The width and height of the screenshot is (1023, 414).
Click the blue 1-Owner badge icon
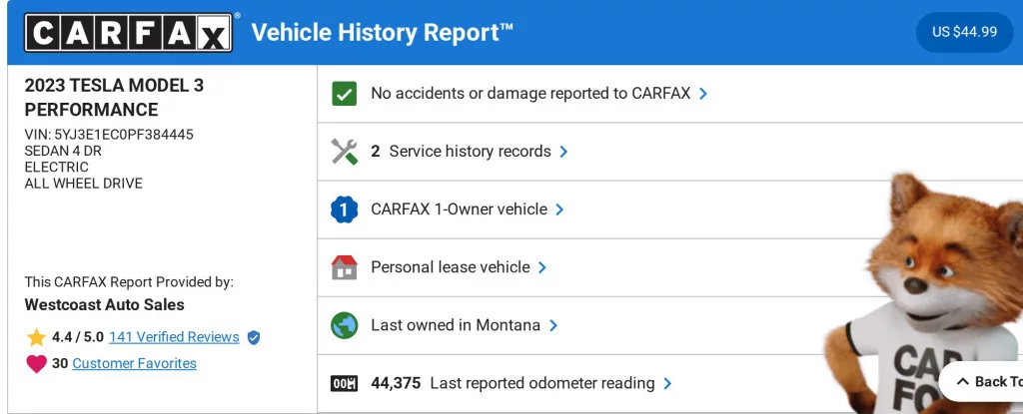(344, 209)
